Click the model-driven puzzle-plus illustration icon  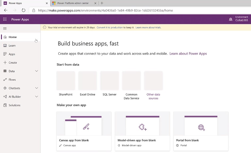[143, 127]
